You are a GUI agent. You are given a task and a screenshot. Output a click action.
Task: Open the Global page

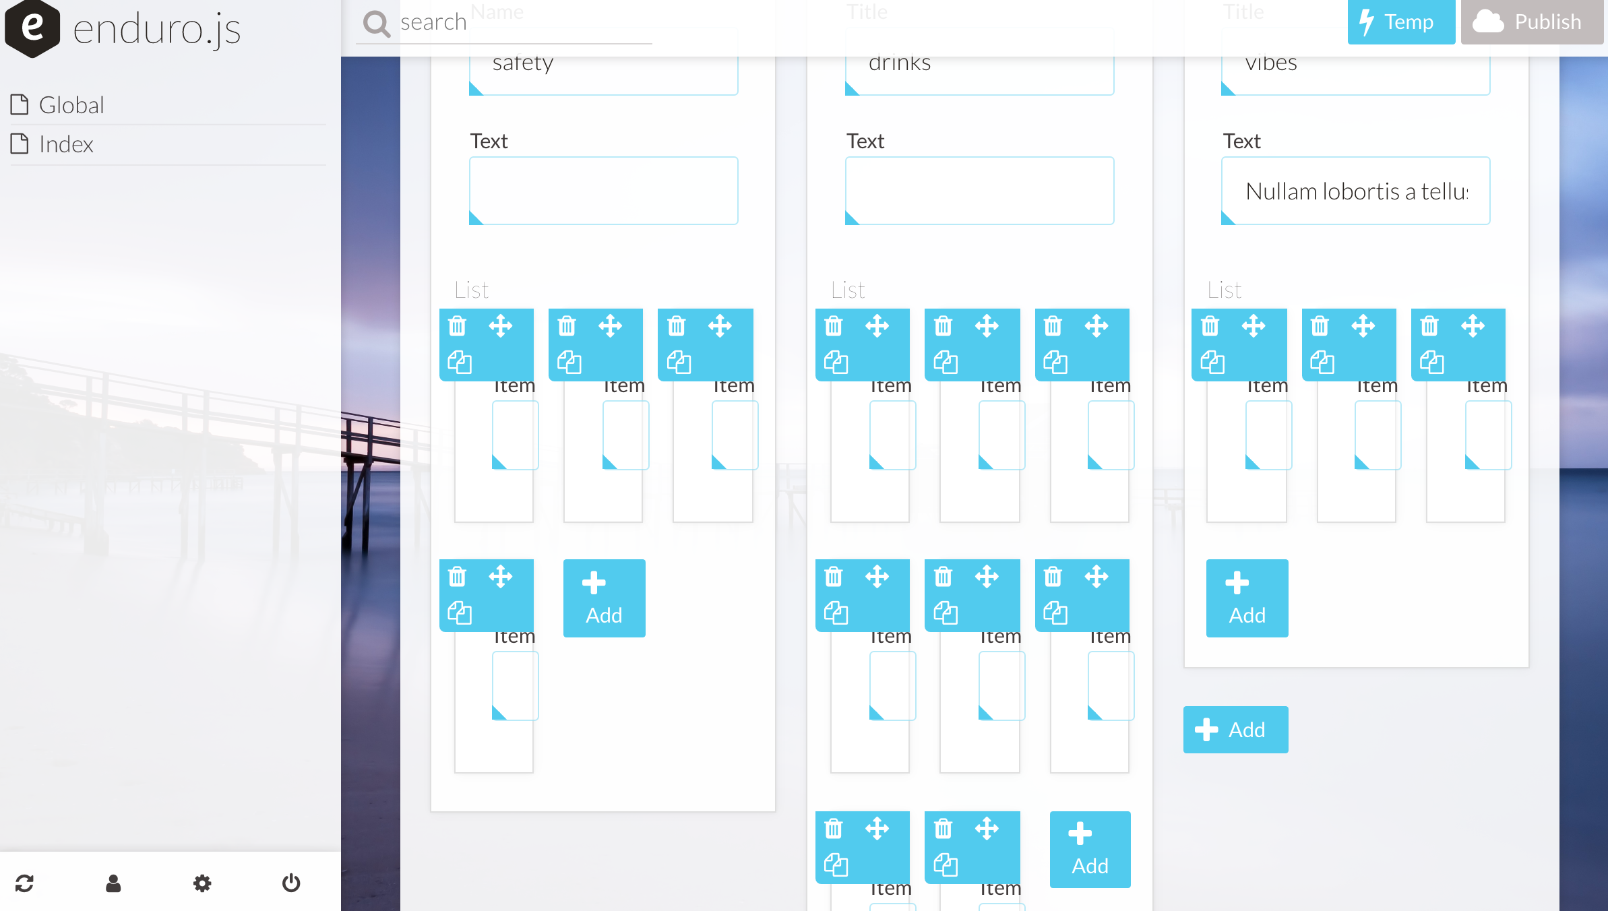[168, 105]
